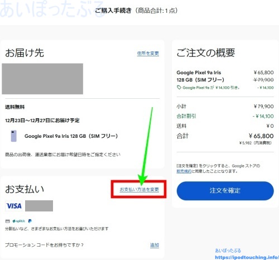This screenshot has width=279, height=260.
Task: Click the credit card payment icon
Action: click(x=7, y=221)
